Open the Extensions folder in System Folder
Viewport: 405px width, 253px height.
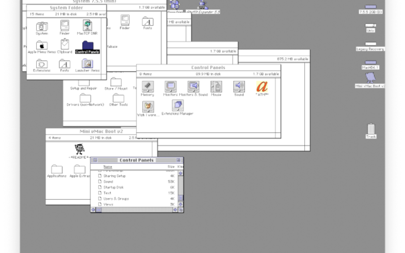(42, 64)
